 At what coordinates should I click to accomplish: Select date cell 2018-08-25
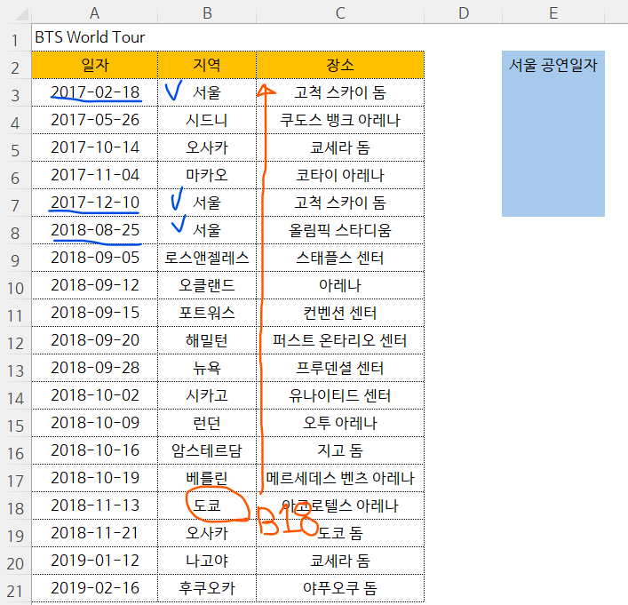(x=94, y=230)
